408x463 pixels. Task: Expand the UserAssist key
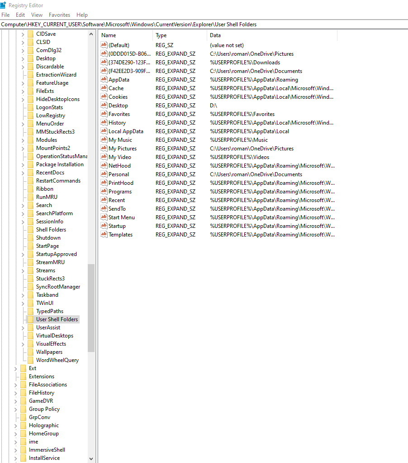pyautogui.click(x=23, y=328)
